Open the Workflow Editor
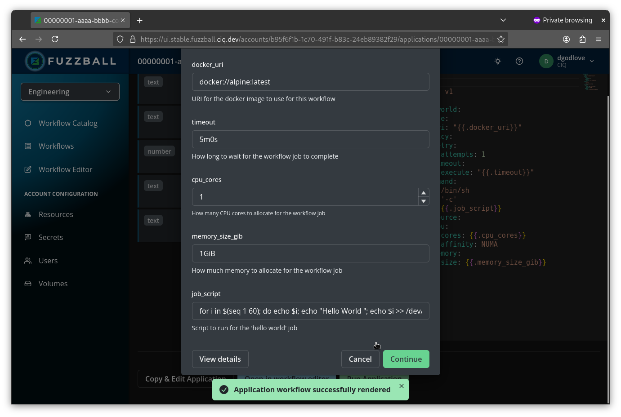Screen dimensions: 621x417 pos(66,169)
